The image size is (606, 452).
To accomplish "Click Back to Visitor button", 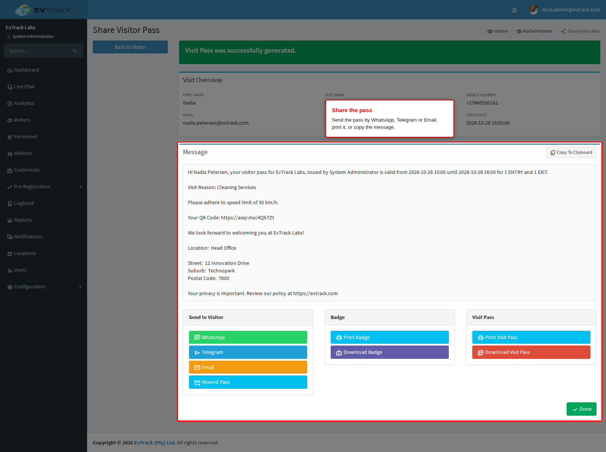I will coord(130,47).
